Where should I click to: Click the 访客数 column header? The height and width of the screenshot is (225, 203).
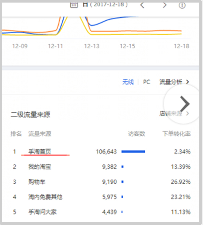pos(137,134)
